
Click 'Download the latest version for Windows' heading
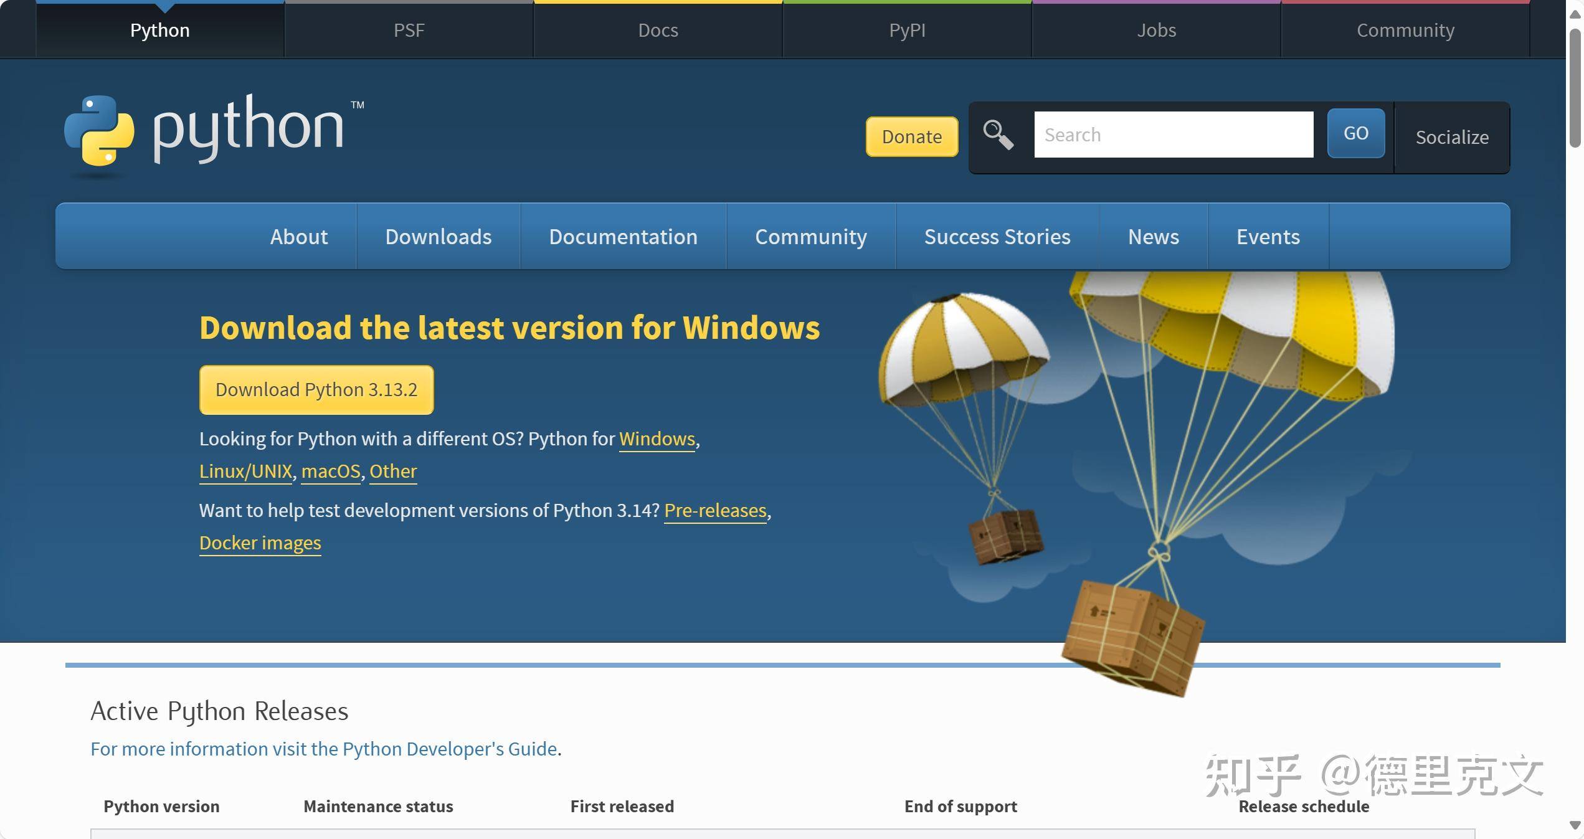coord(510,328)
